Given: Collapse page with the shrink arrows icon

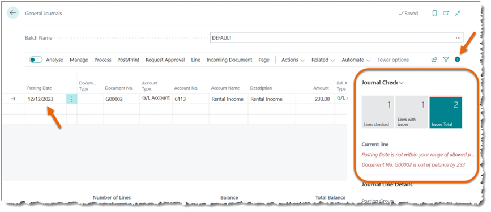Looking at the screenshot, I should [x=458, y=13].
